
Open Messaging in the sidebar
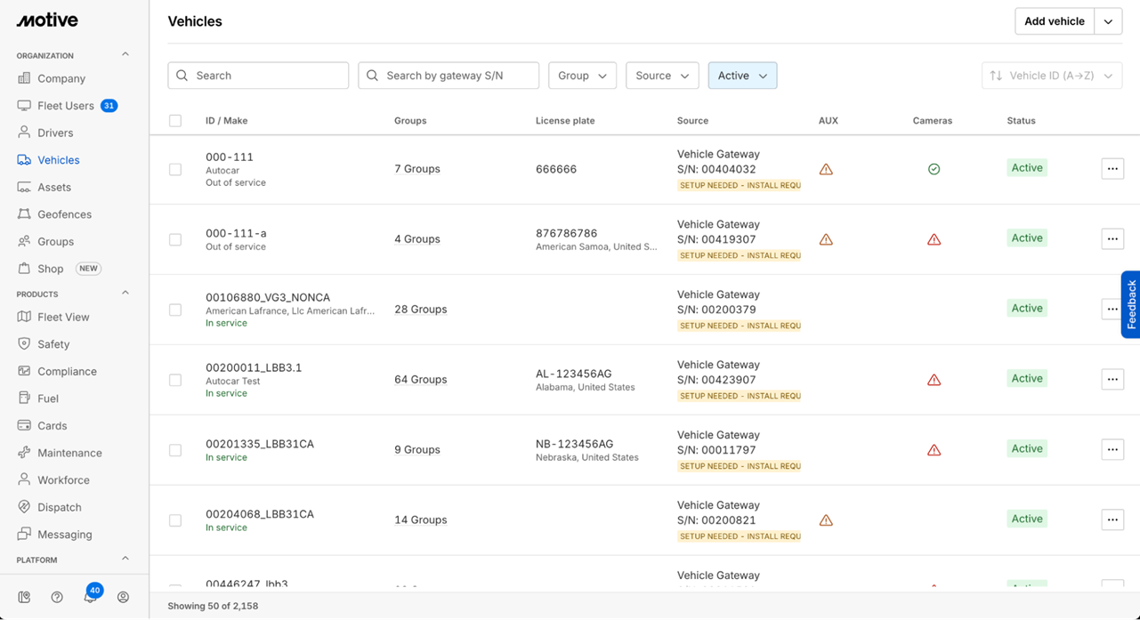[x=65, y=534]
